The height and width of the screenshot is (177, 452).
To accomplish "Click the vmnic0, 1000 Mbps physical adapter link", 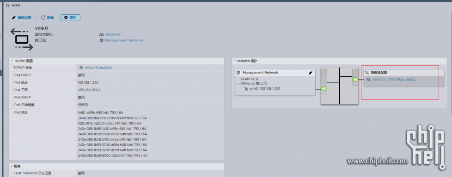I will tap(395, 80).
